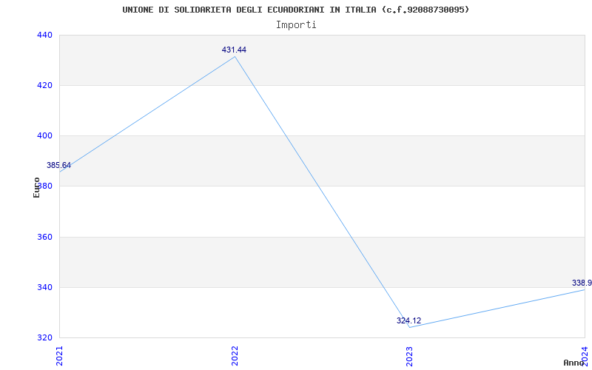The image size is (592, 370).
Task: Click the 2023 x-axis label
Action: point(410,356)
